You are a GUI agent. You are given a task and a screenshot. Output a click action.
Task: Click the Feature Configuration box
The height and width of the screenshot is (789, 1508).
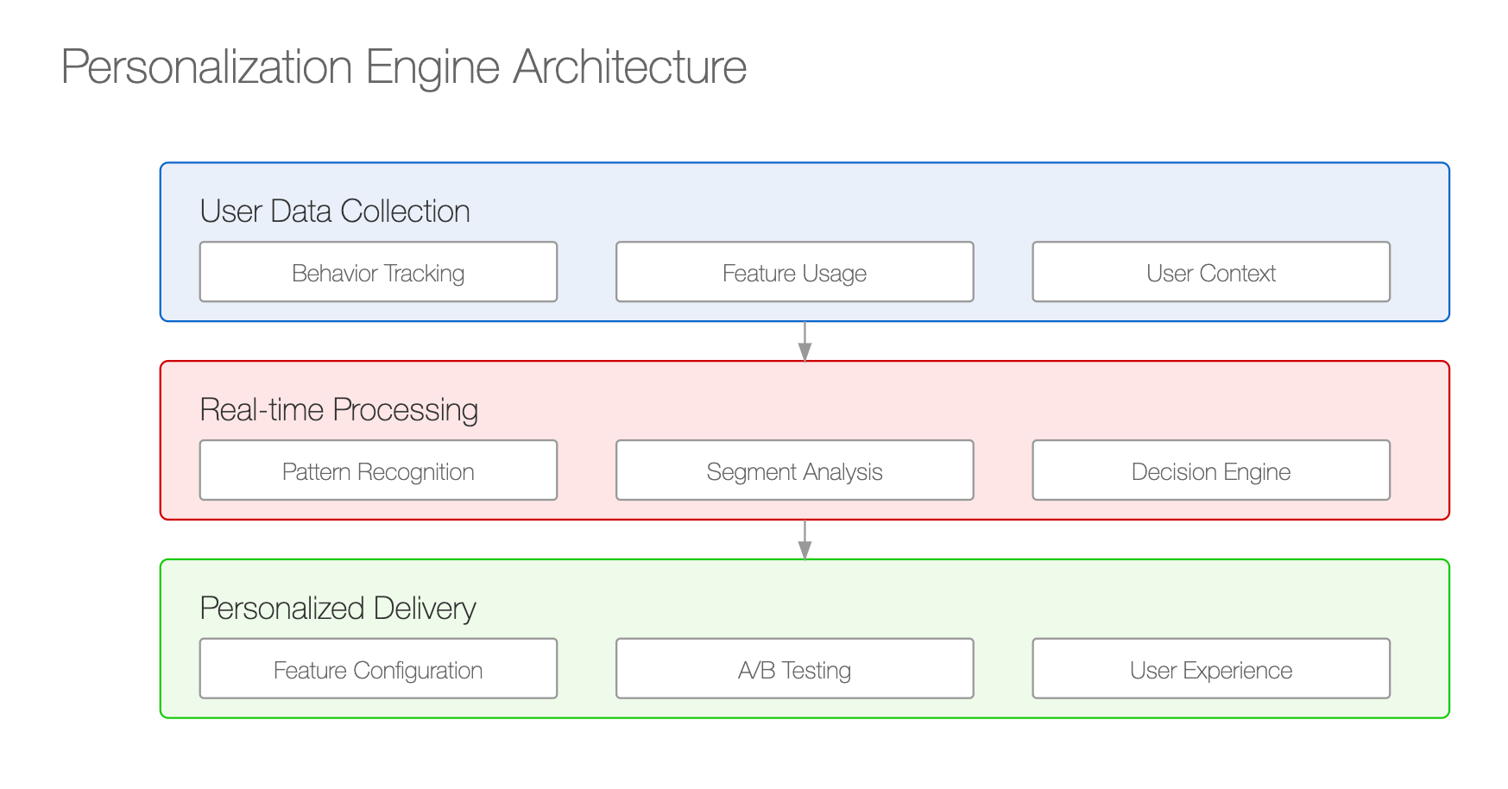click(378, 669)
